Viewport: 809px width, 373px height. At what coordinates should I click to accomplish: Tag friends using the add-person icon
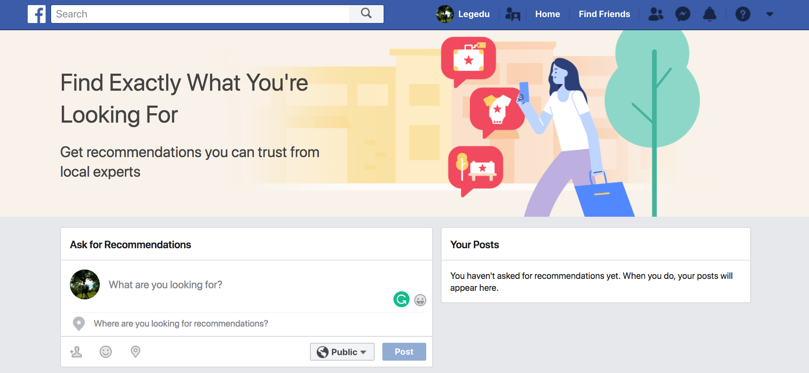[76, 352]
